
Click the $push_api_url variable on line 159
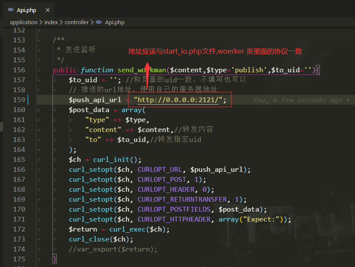pos(95,100)
